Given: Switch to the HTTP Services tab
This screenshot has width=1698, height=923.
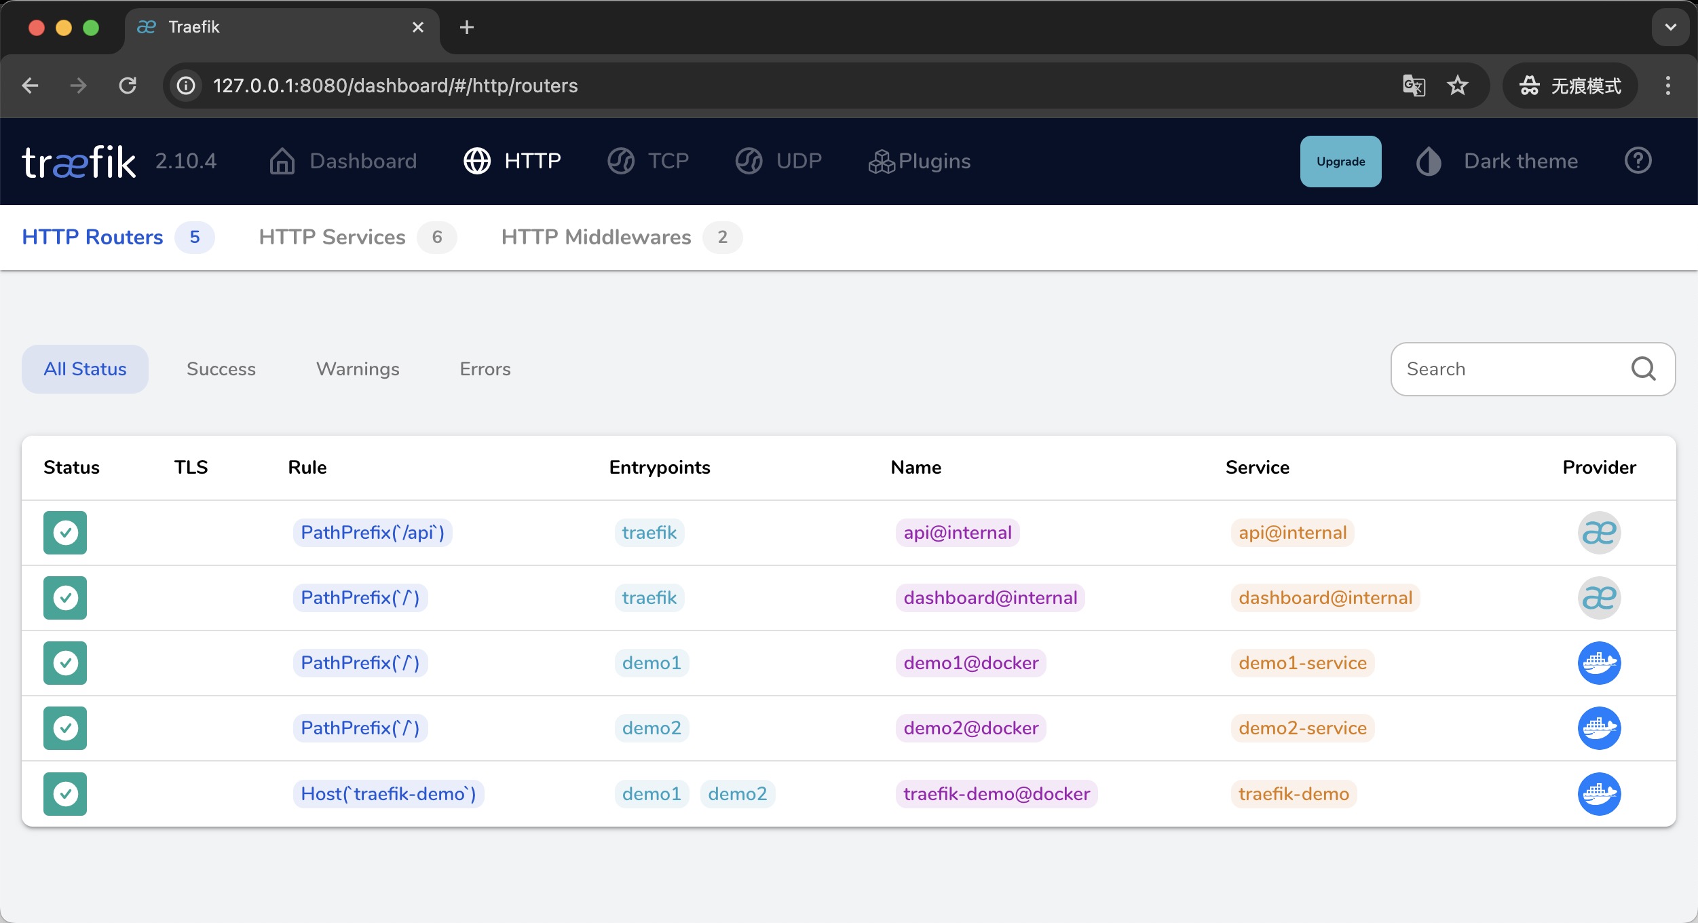Looking at the screenshot, I should 331,237.
